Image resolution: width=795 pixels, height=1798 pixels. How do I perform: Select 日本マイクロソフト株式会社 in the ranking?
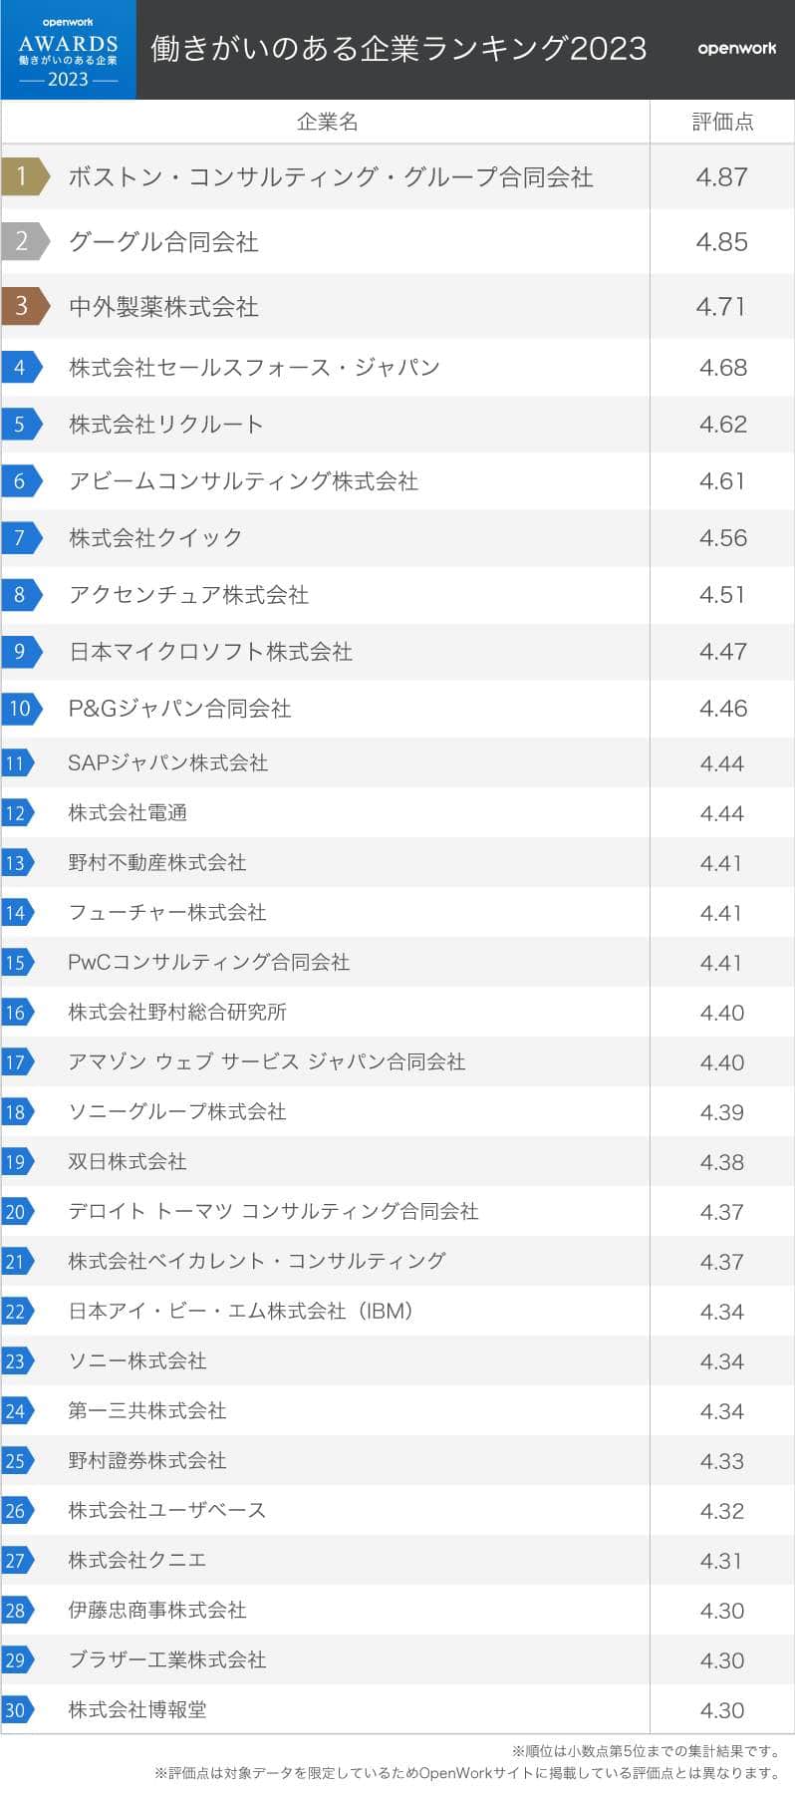(210, 652)
